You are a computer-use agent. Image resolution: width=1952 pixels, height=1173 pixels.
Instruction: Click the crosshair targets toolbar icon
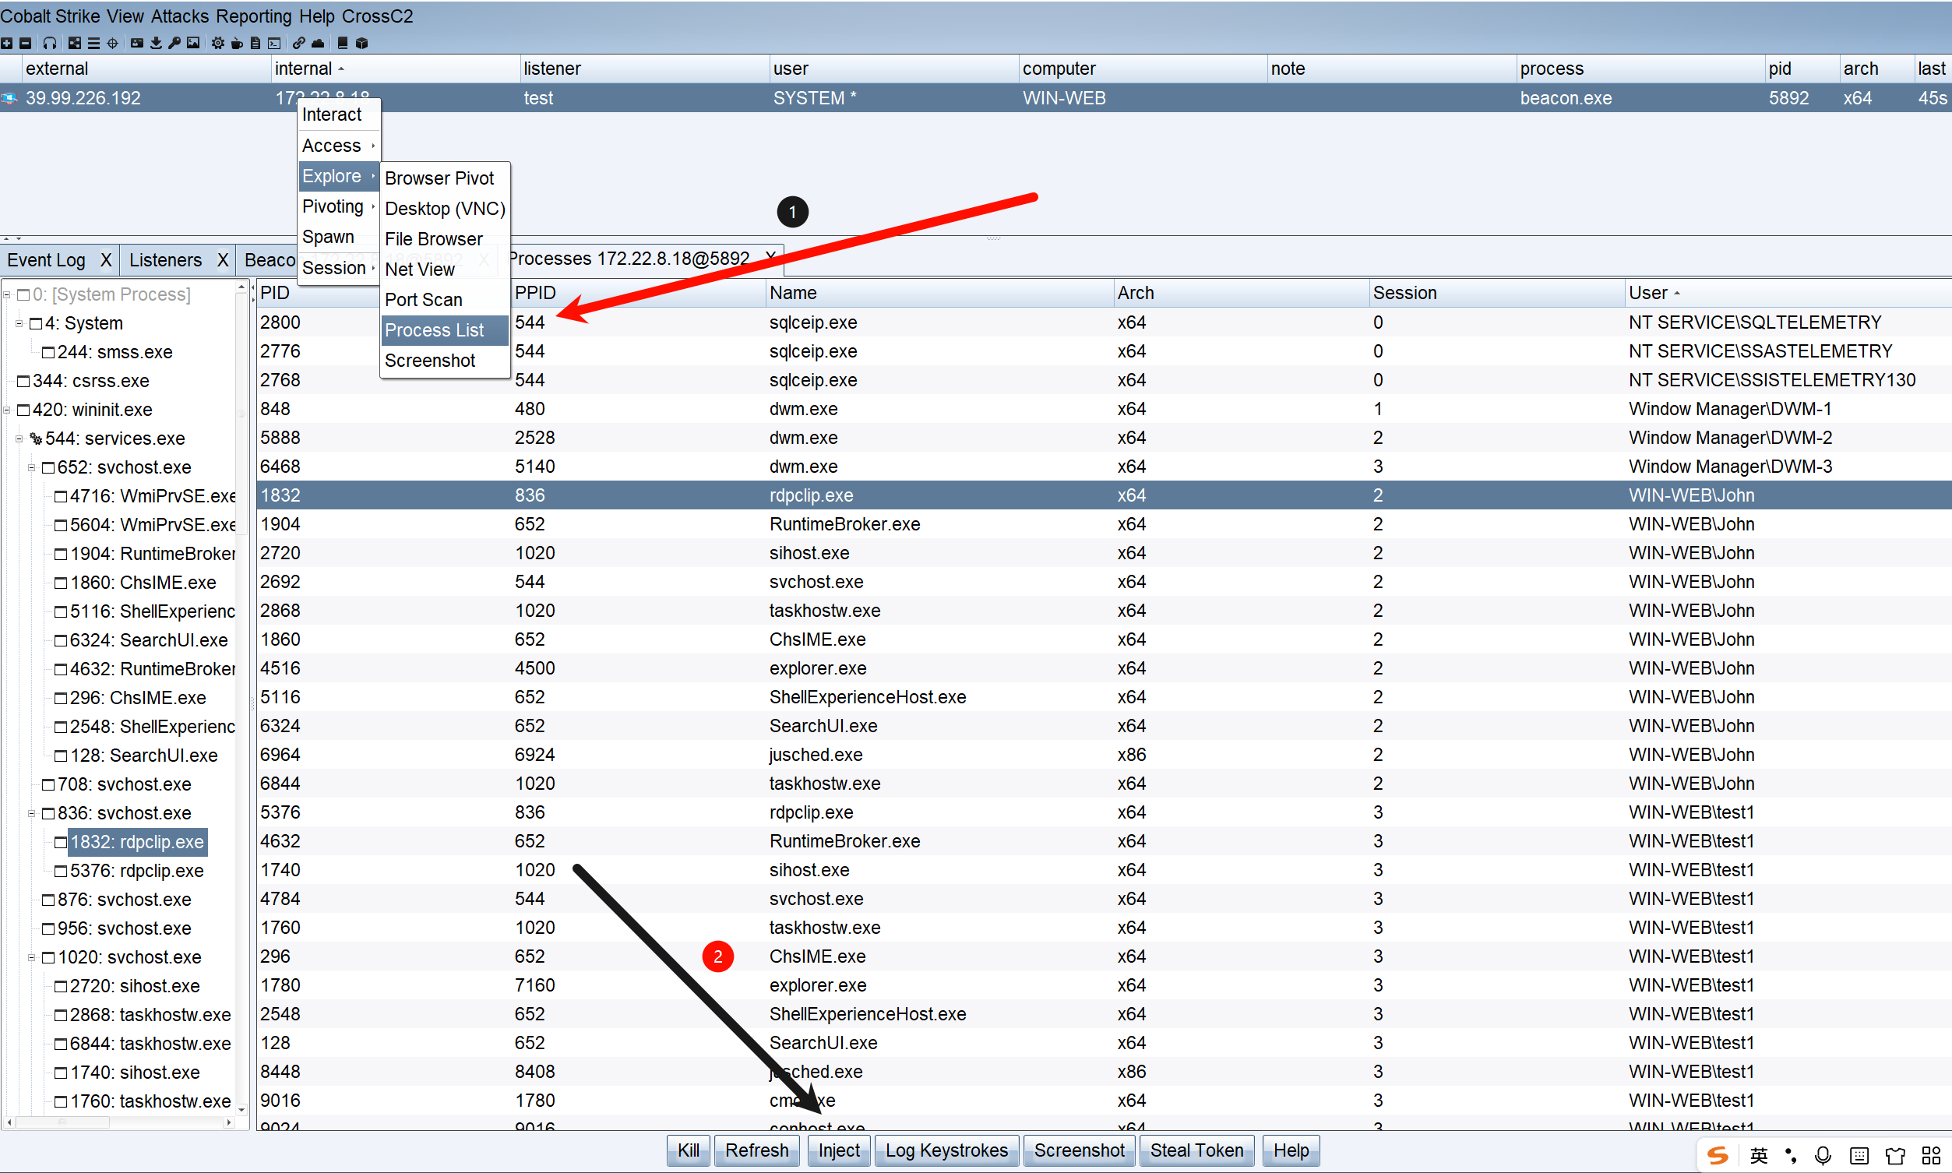coord(113,43)
